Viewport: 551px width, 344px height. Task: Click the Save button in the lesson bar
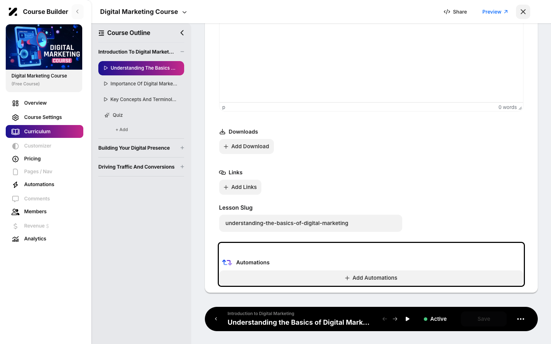pos(484,319)
